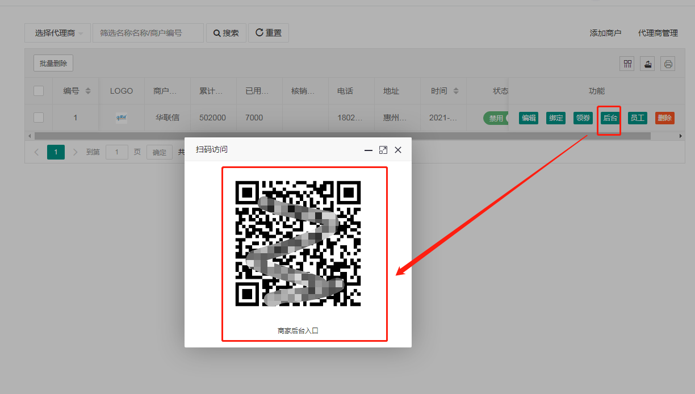Click the table print icon

(x=668, y=64)
